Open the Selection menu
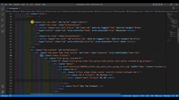 point(17,4)
